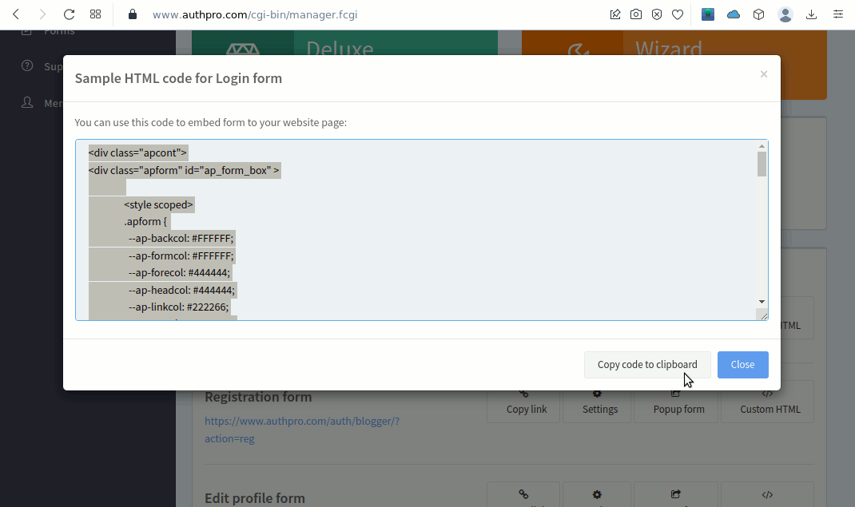This screenshot has width=855, height=507.
Task: Click the user profile avatar icon
Action: coord(785,14)
